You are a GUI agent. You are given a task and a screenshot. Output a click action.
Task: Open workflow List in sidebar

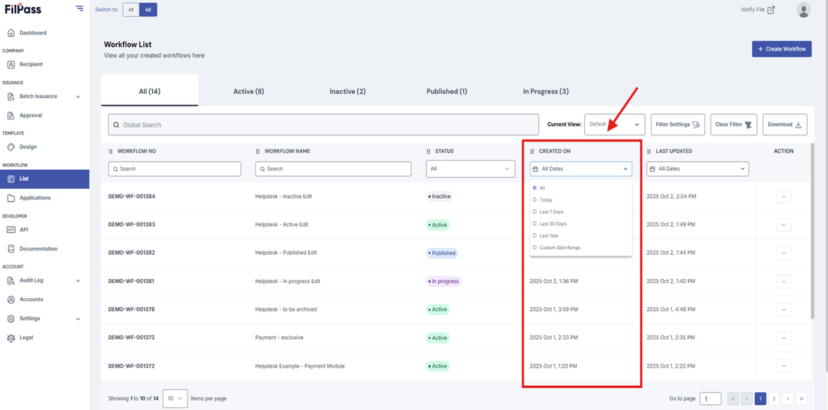tap(45, 179)
